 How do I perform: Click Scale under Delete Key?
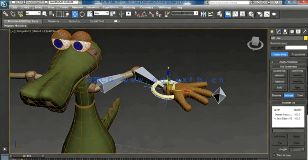tap(297, 87)
